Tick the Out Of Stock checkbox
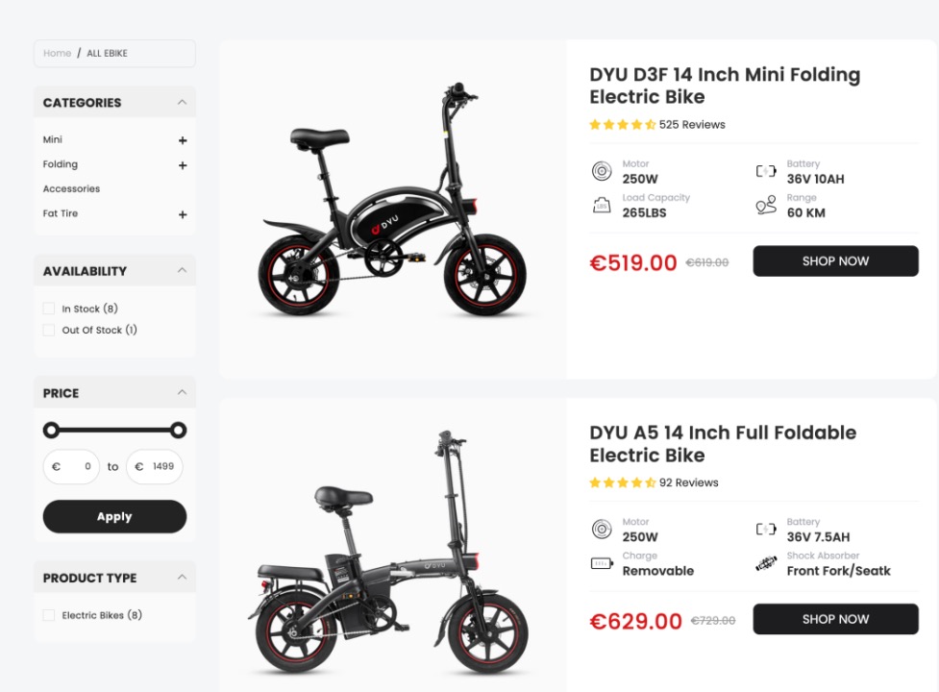The image size is (939, 692). (49, 330)
